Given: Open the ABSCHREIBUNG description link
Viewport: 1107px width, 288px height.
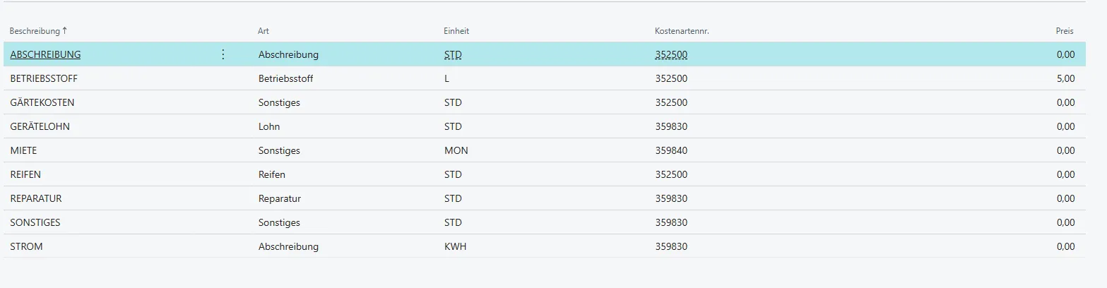Looking at the screenshot, I should 45,54.
